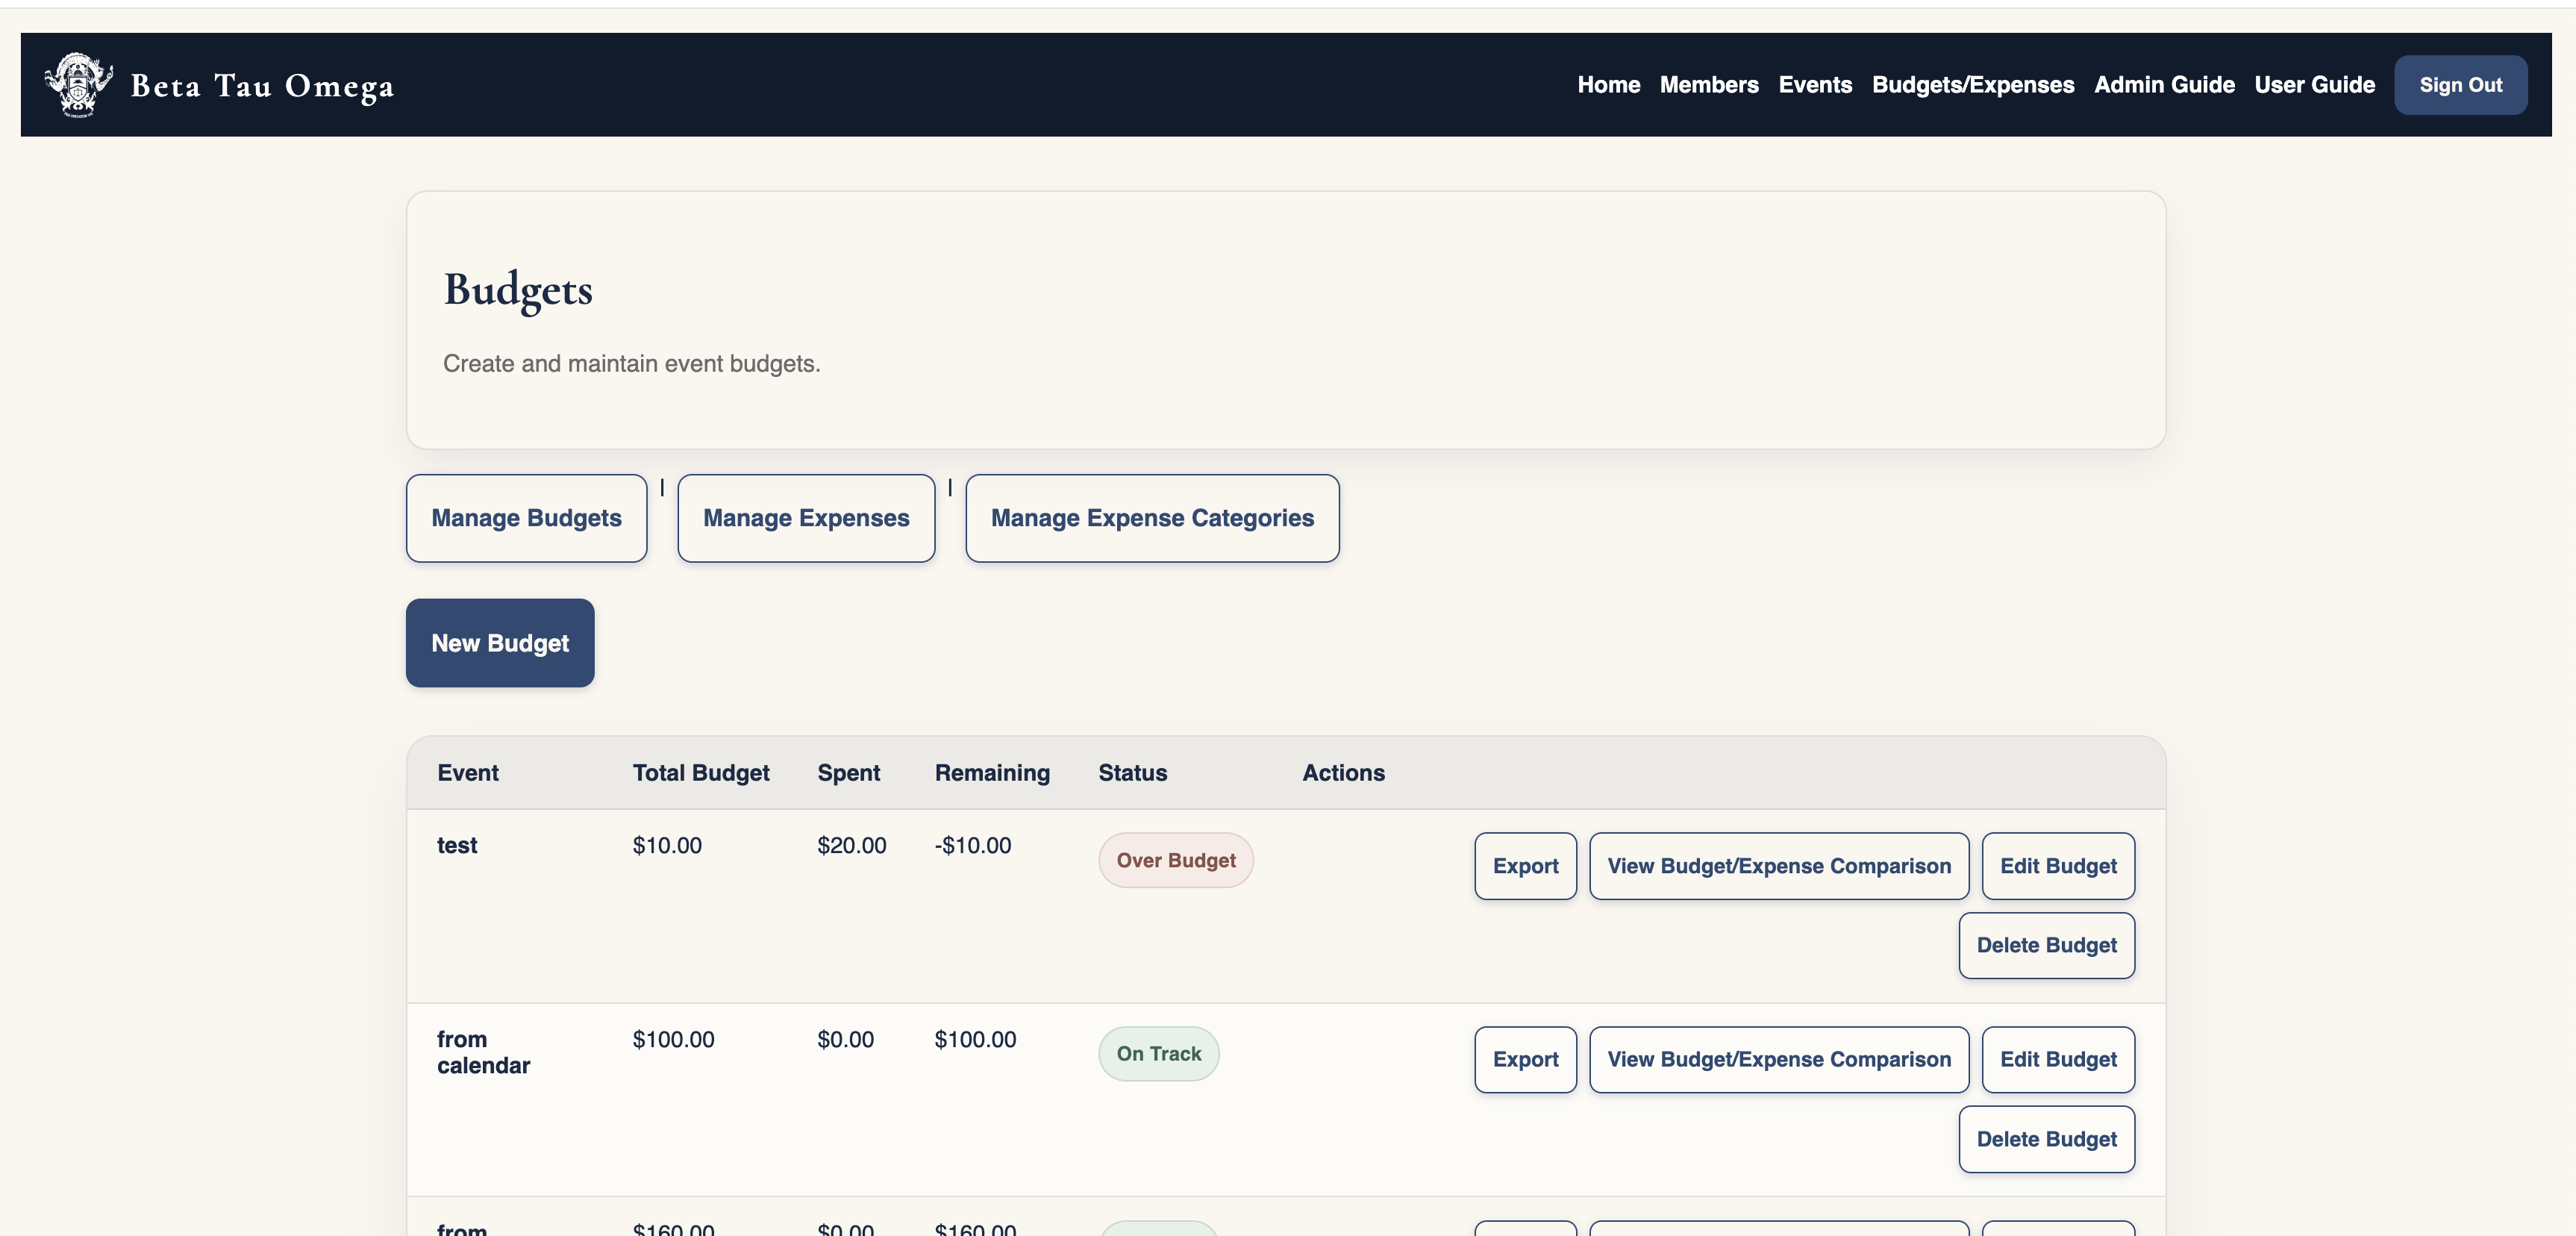2576x1236 pixels.
Task: Edit the test budget
Action: [2058, 866]
